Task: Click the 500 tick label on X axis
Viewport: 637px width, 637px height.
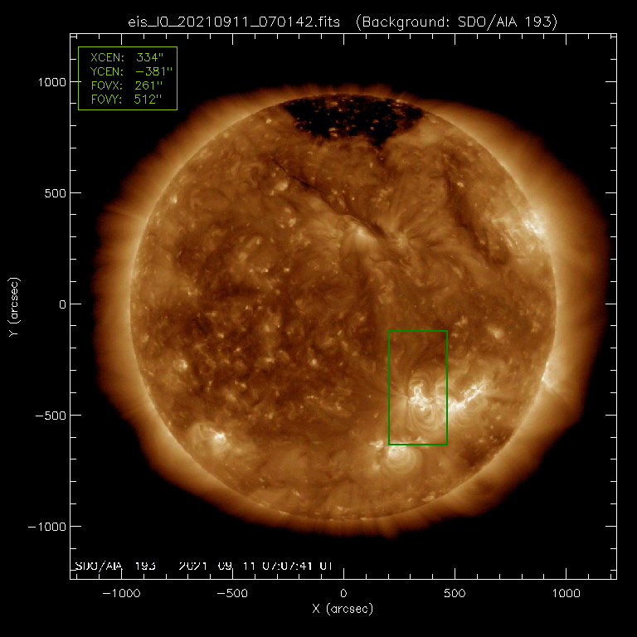Action: pos(454,594)
